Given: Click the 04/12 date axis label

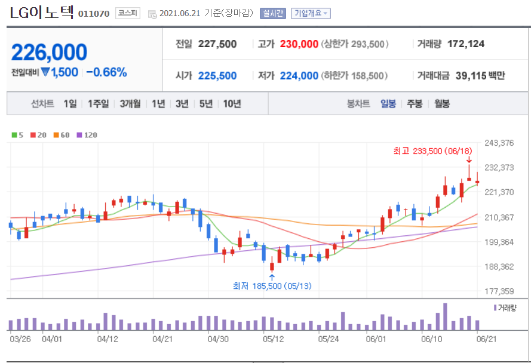Looking at the screenshot, I should [108, 339].
